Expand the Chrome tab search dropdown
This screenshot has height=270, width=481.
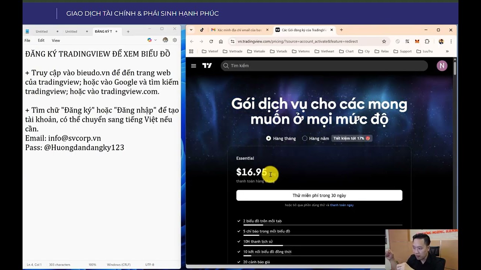coord(191,30)
